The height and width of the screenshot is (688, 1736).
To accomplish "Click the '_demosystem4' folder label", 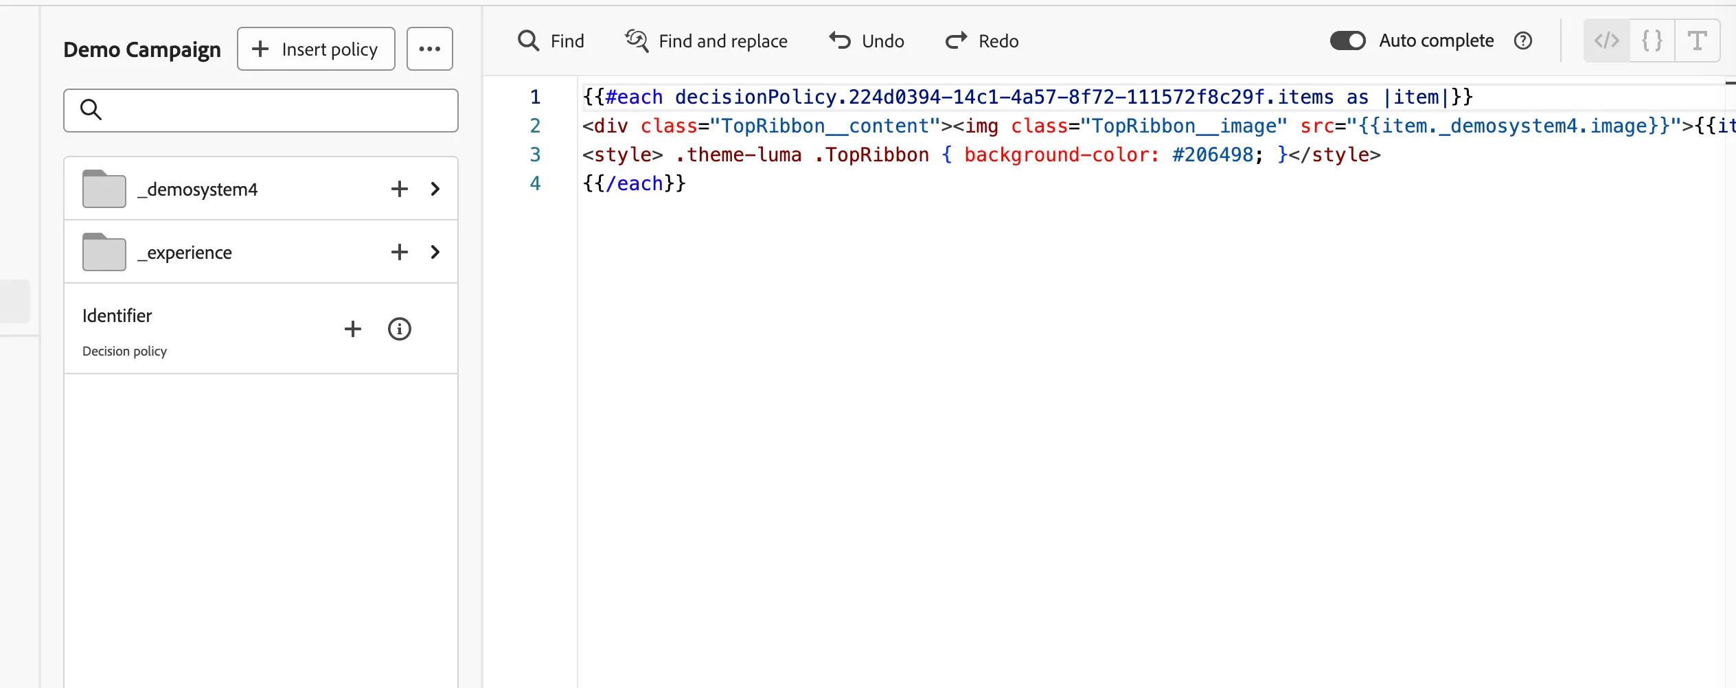I will coord(198,190).
